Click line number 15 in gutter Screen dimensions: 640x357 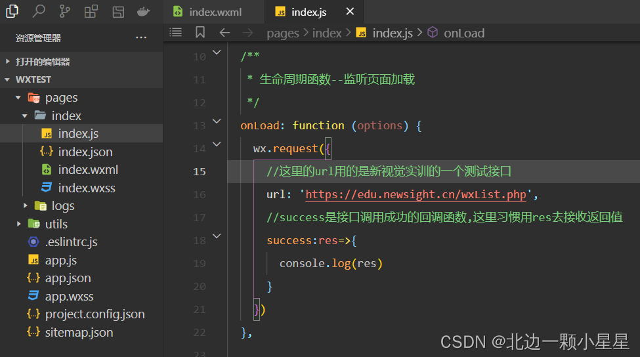[x=199, y=171]
